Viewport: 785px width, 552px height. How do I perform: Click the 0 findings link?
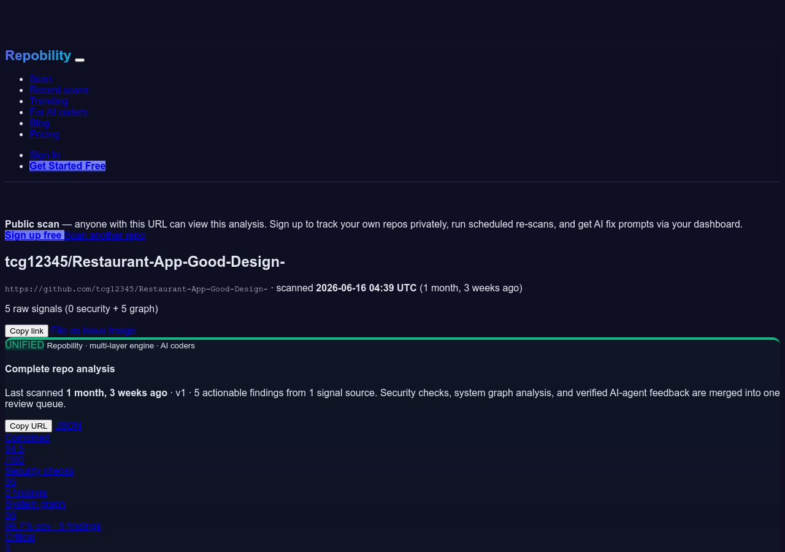point(26,493)
